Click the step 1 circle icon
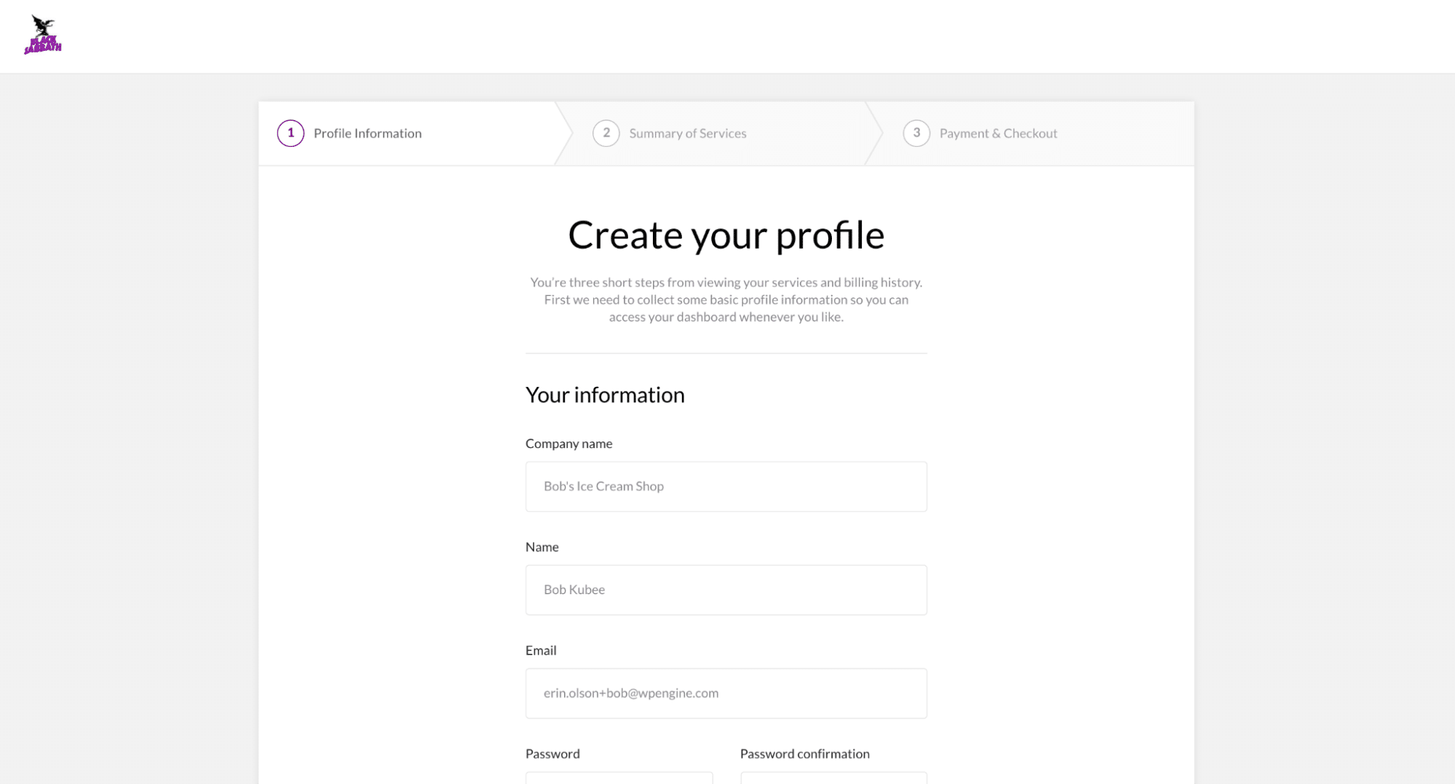Viewport: 1455px width, 784px height. click(290, 133)
